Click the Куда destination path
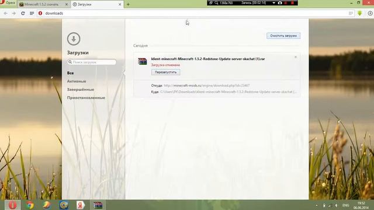The height and width of the screenshot is (210, 374). coord(228,92)
